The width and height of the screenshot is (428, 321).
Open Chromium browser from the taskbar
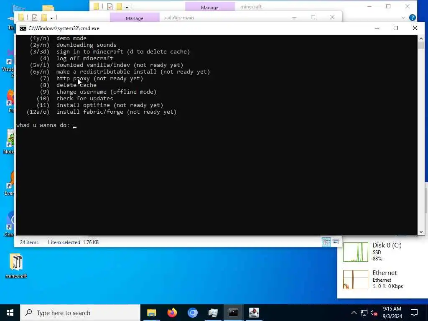[192, 313]
